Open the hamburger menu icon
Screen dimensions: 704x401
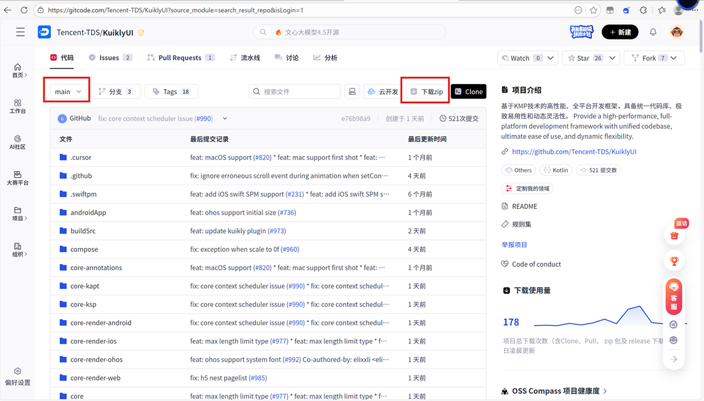tap(20, 32)
